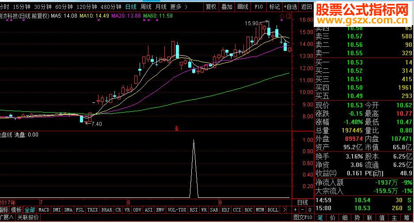
Task: Click the 卖一 price 10.55
Action: coord(355,53)
